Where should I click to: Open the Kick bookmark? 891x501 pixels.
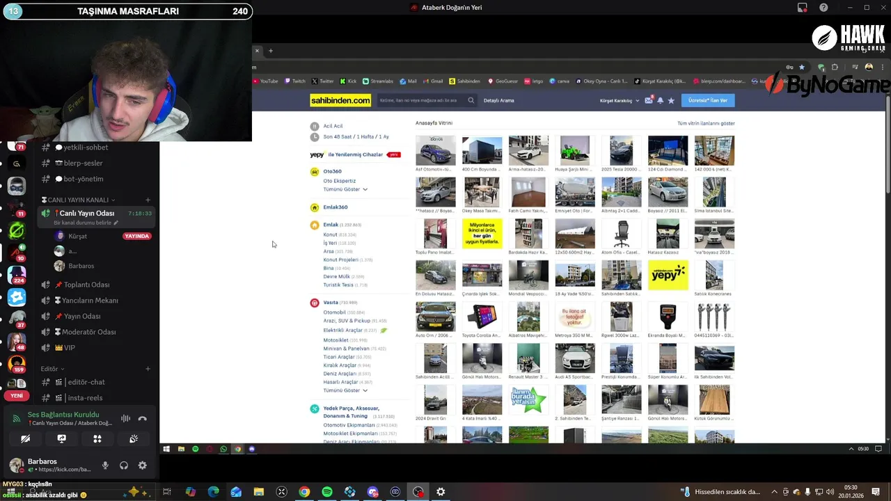coord(348,81)
